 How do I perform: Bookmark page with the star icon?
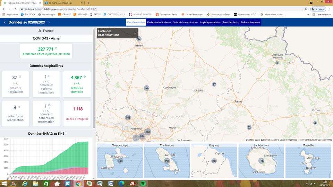click(x=306, y=9)
